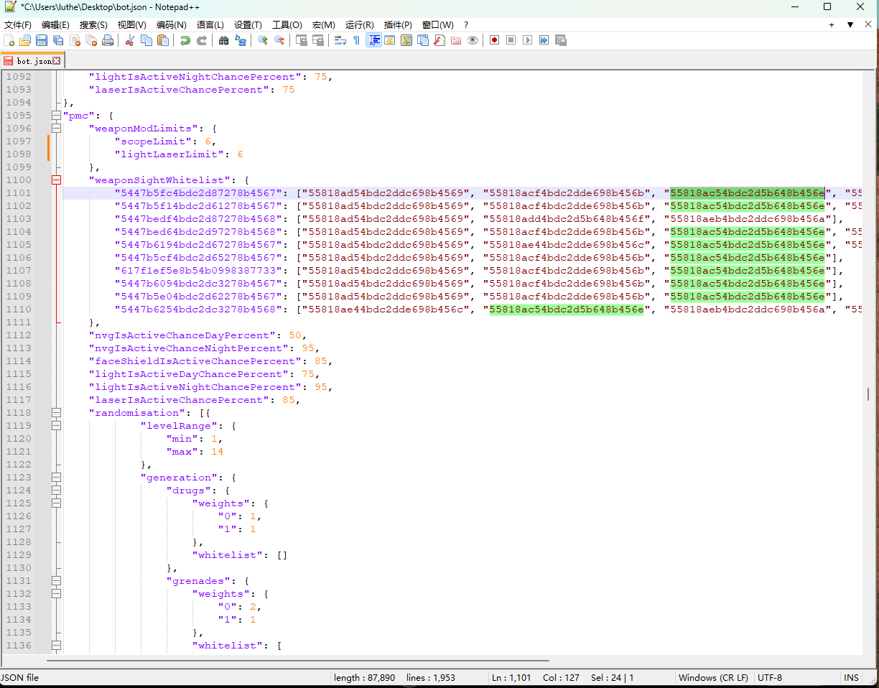Click the Zoom in magnifier icon
This screenshot has width=879, height=688.
point(263,40)
